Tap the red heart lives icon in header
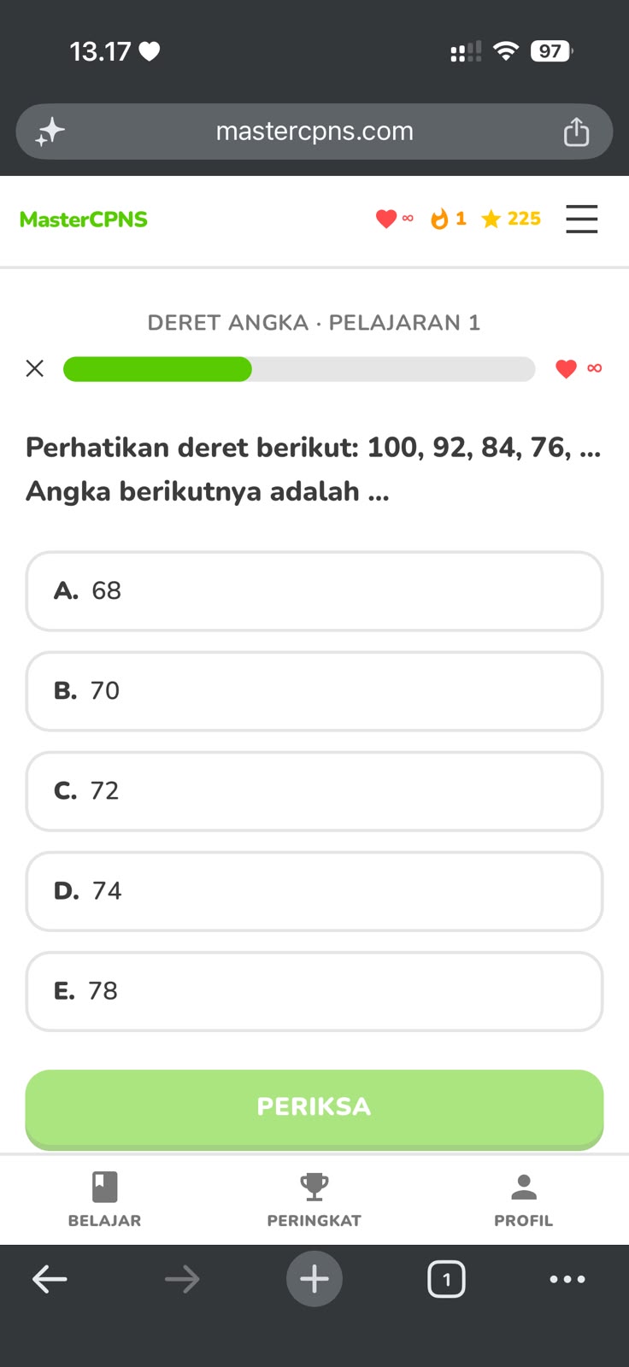 (386, 219)
